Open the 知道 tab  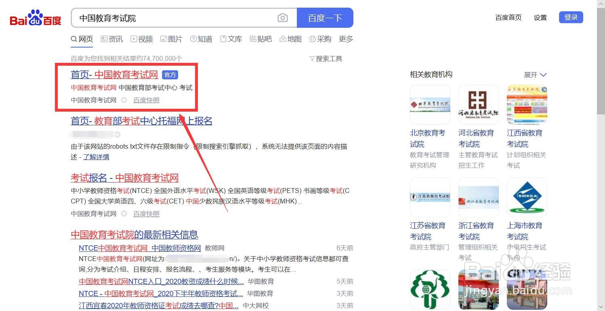click(201, 39)
